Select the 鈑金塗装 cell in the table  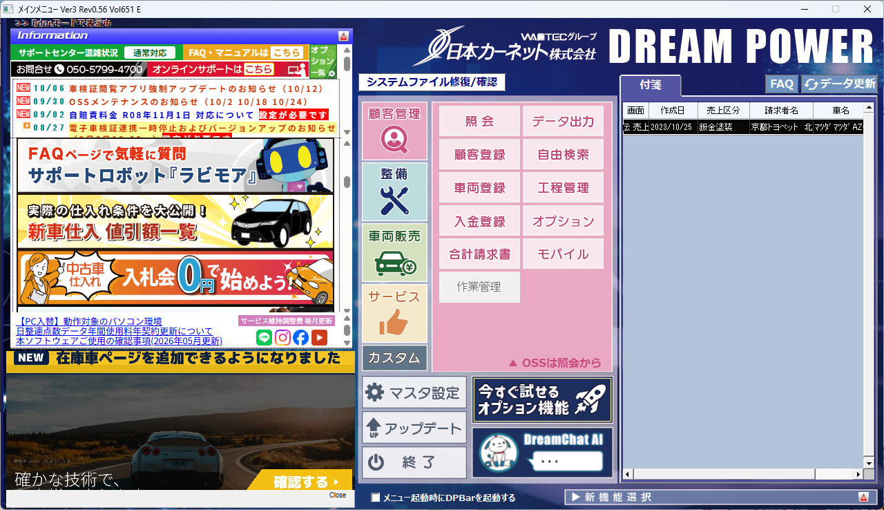(723, 127)
